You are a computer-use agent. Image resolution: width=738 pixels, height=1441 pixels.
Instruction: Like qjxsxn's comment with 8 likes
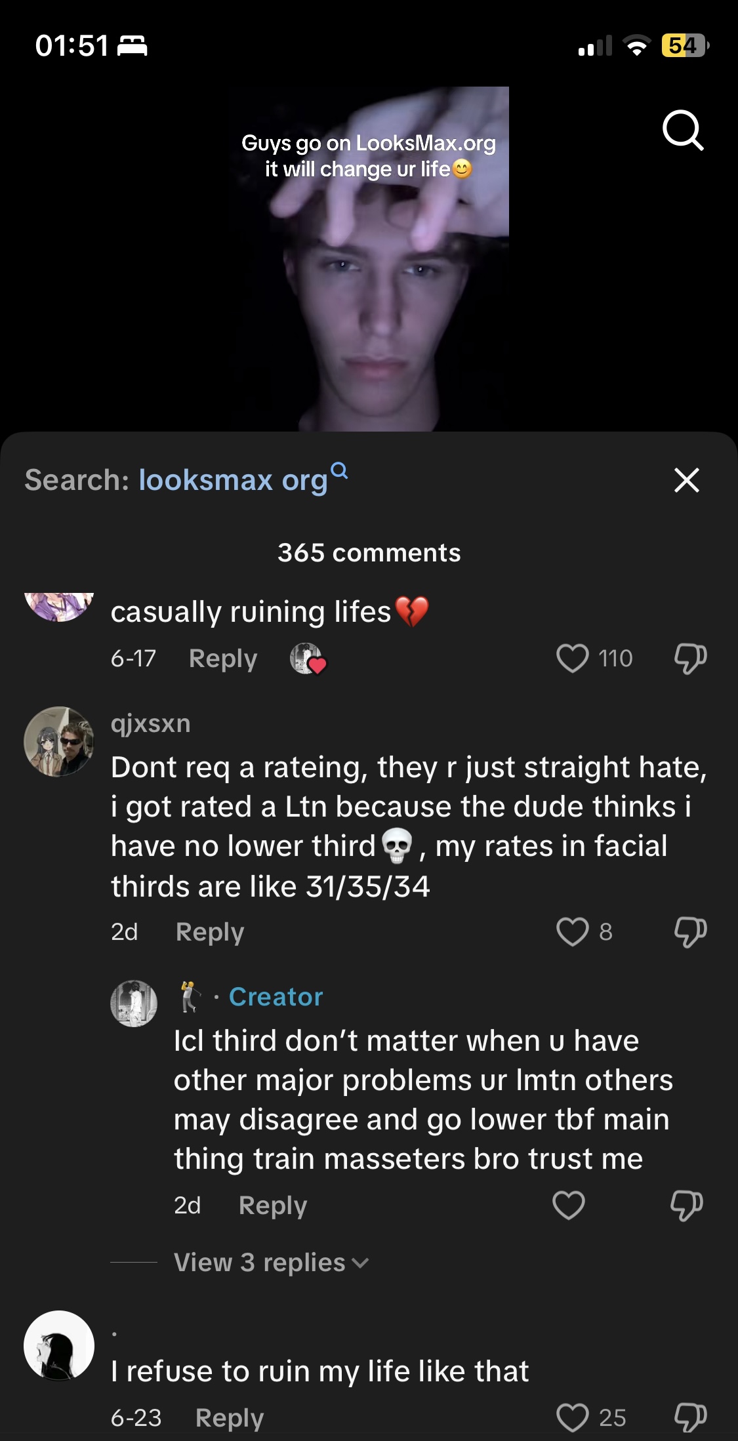[572, 931]
